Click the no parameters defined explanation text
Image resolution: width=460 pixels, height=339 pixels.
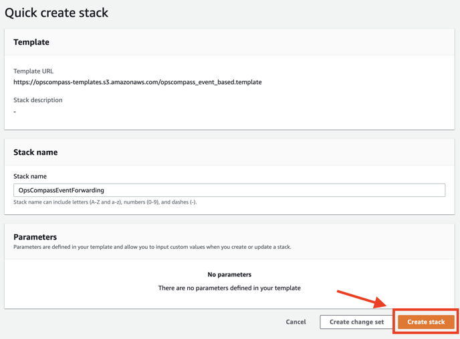(229, 288)
